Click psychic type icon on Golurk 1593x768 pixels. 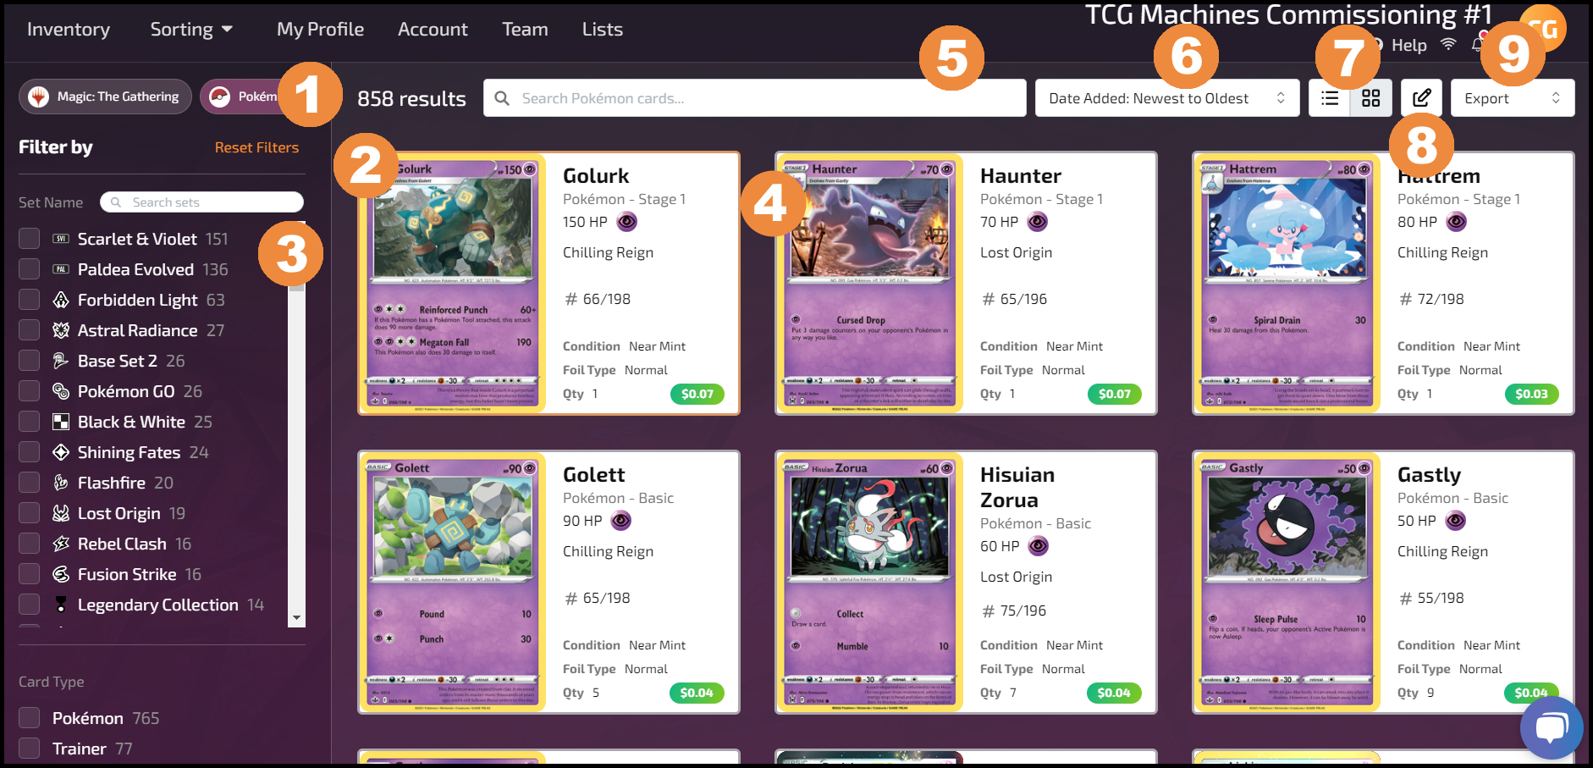pyautogui.click(x=626, y=222)
